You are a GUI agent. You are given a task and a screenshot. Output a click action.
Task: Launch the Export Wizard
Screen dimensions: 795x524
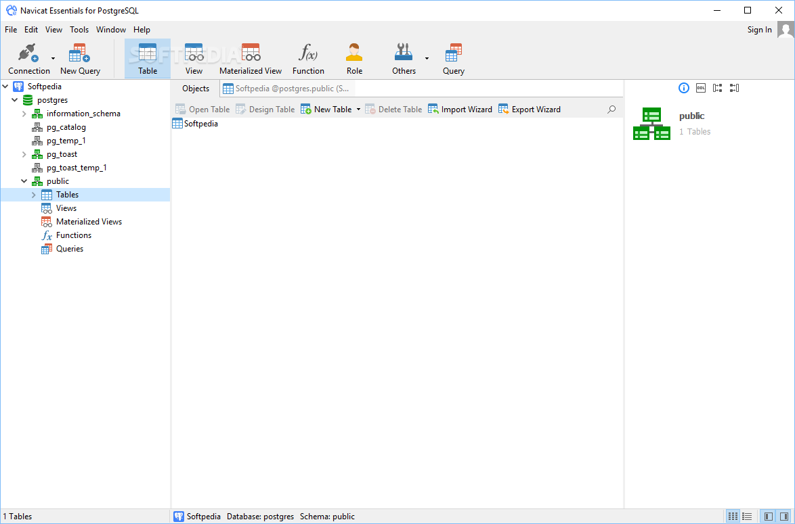pyautogui.click(x=530, y=110)
